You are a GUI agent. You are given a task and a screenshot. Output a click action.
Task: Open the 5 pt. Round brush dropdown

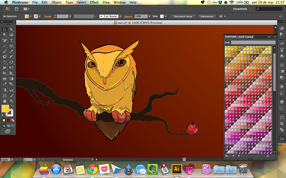tap(121, 16)
